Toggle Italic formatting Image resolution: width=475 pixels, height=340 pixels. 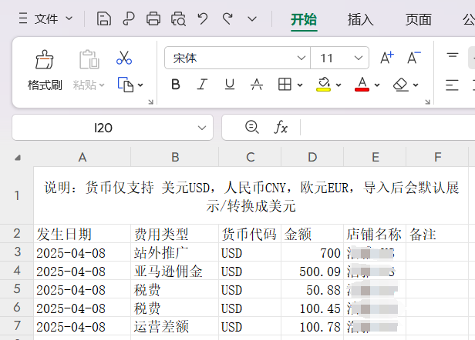202,85
